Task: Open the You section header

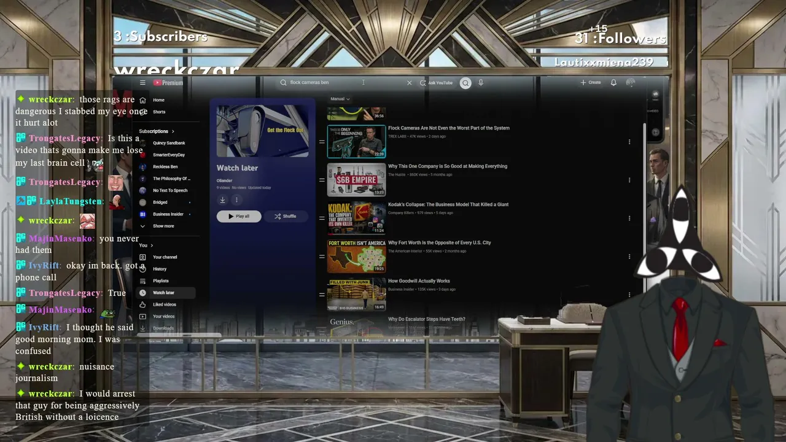Action: point(146,246)
